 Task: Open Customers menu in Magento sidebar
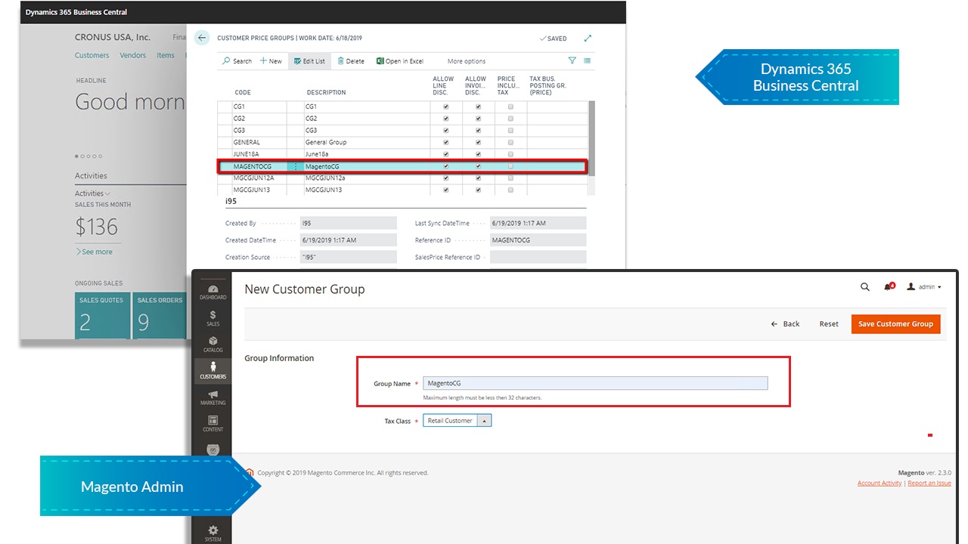(213, 371)
